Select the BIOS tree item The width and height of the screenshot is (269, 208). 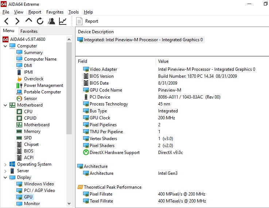tap(25, 151)
